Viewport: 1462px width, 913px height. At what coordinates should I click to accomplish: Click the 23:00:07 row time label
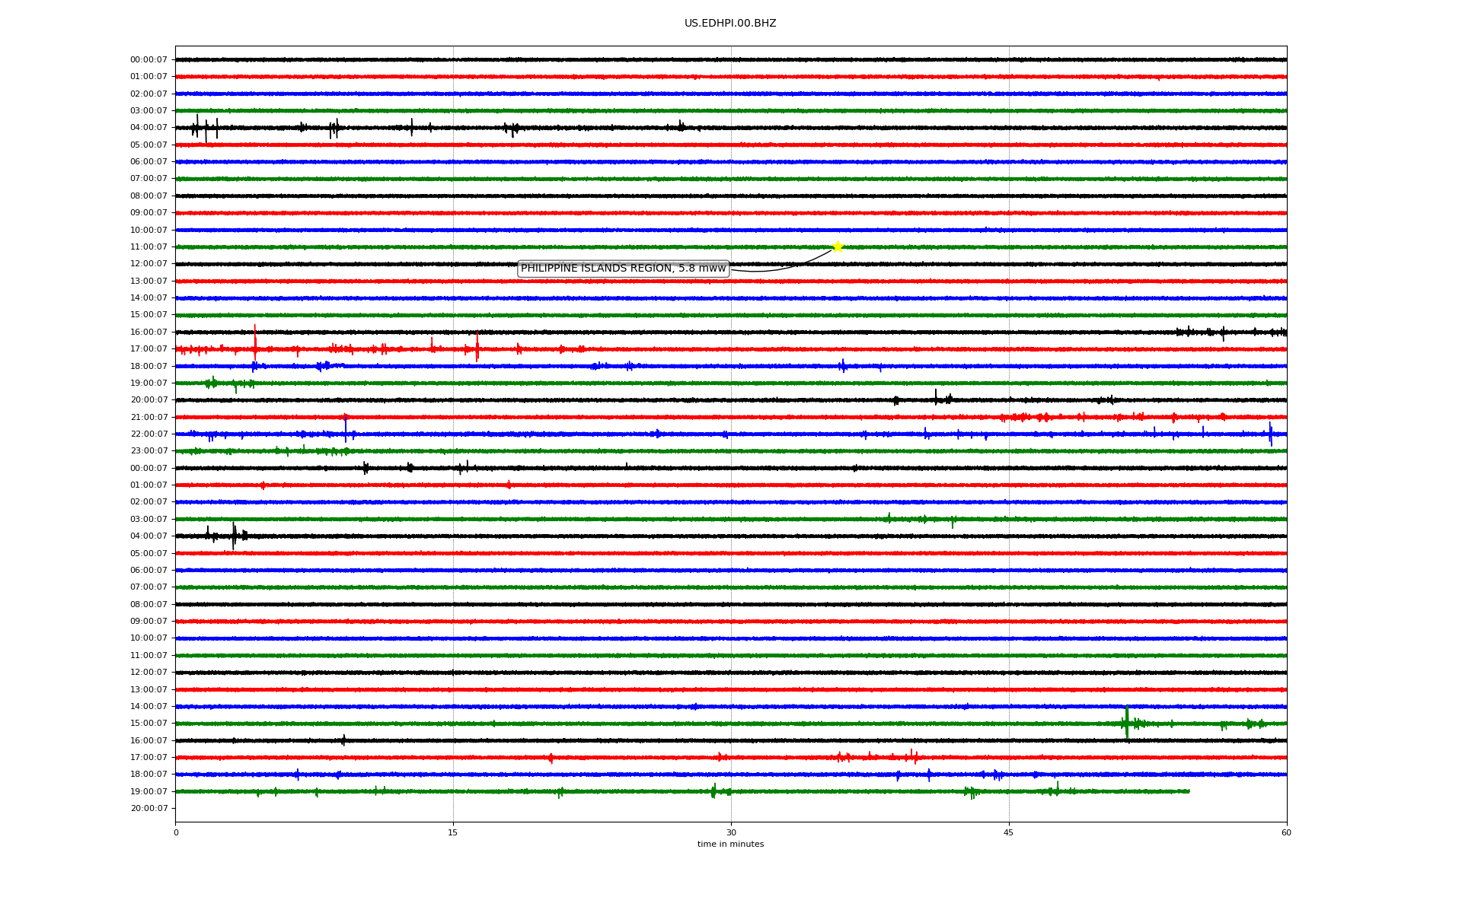point(148,451)
